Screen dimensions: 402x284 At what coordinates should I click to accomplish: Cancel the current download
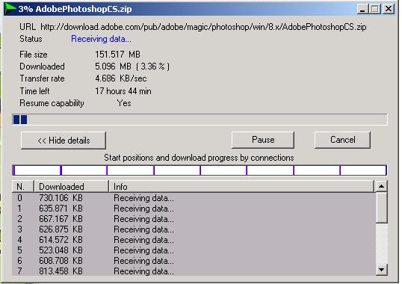pos(342,140)
